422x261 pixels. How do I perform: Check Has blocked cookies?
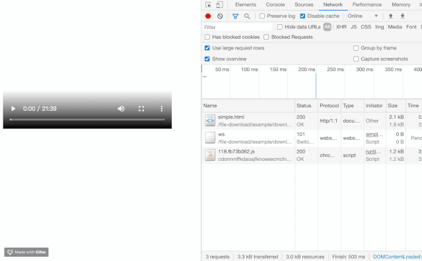pyautogui.click(x=207, y=37)
